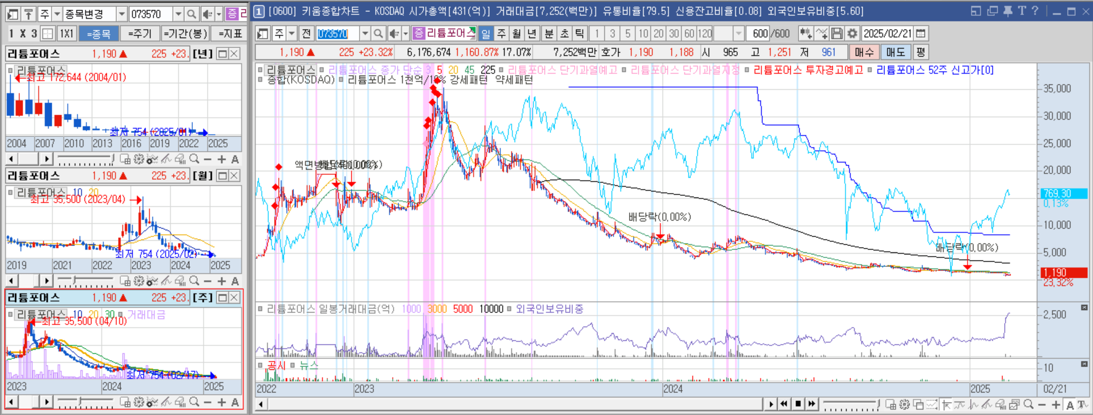Click the stock code input field 073570 in main chart
Screen dimensions: 1093x415
tap(337, 33)
